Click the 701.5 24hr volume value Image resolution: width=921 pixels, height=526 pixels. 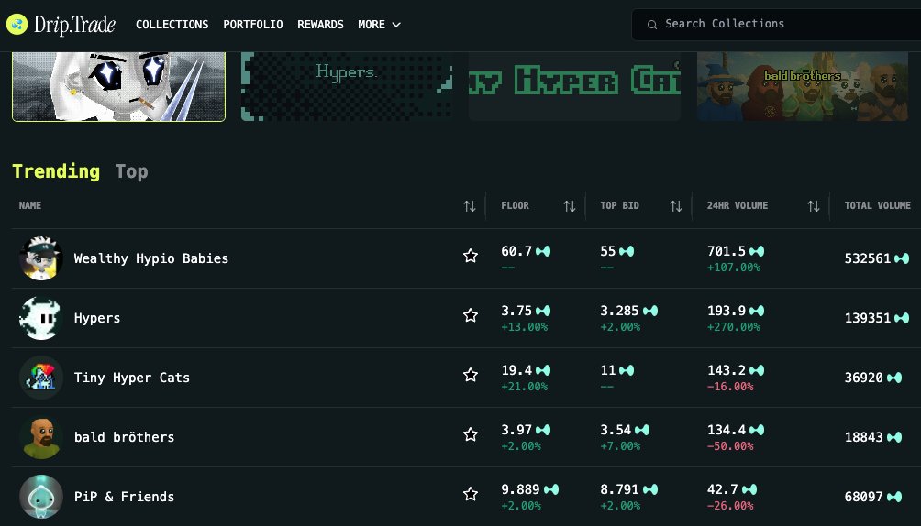tap(727, 251)
